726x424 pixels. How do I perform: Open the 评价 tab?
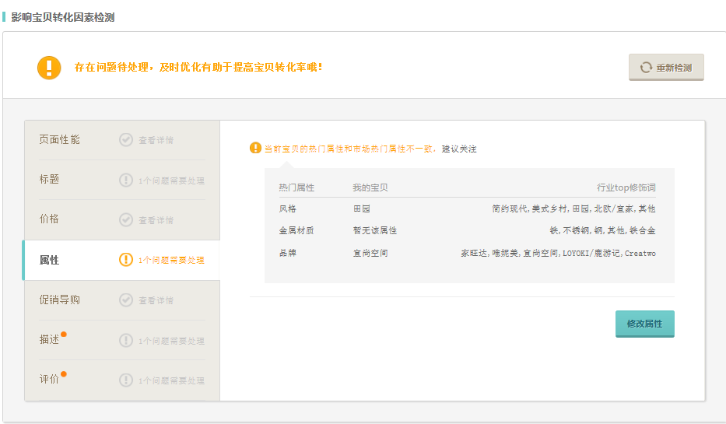tap(50, 380)
